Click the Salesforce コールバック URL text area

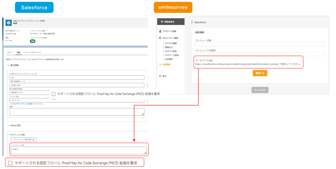(79, 151)
